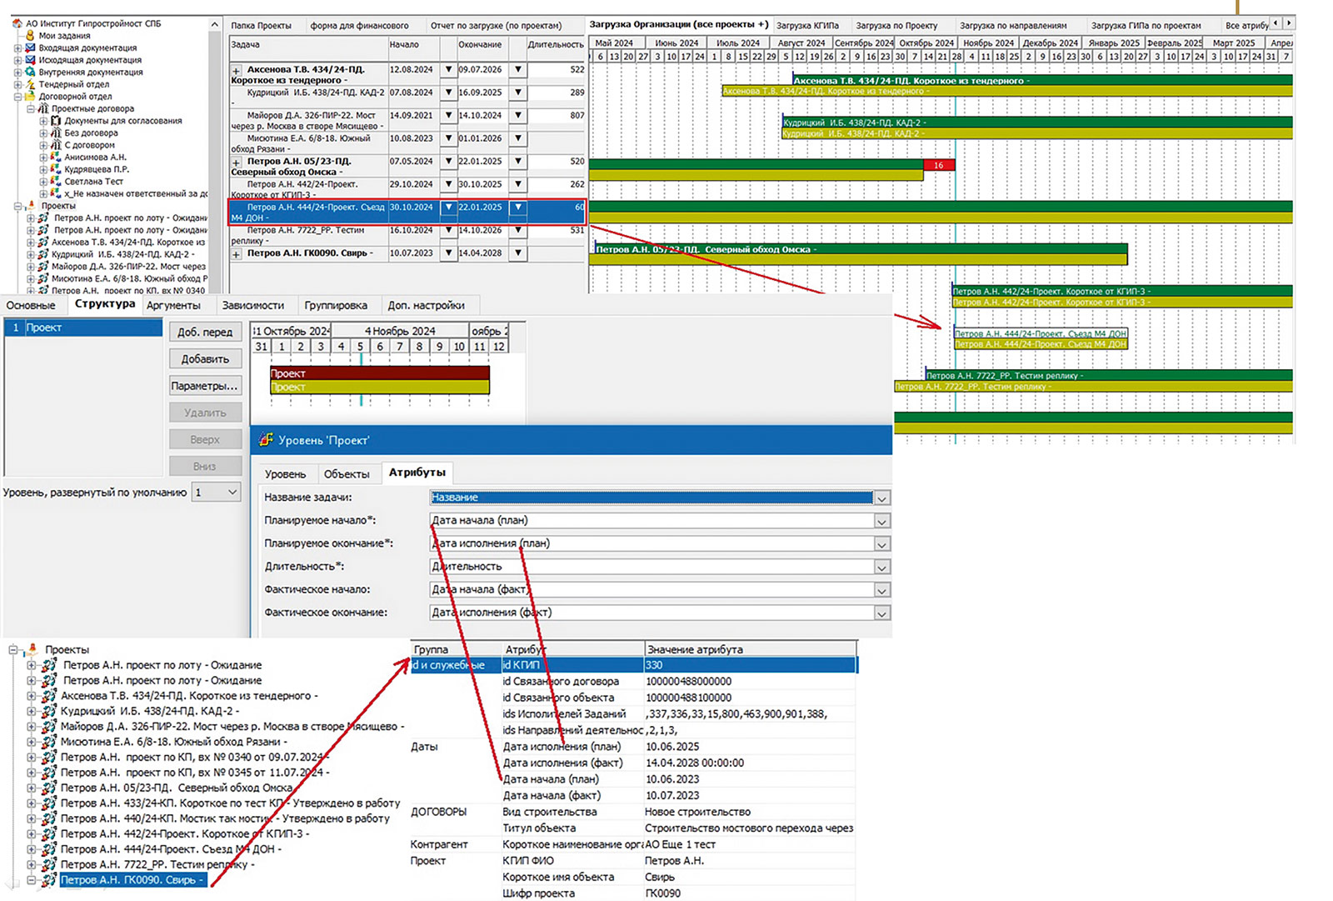Viewport: 1333px width, 901px height.
Task: Click the icon in the Уровень 'Проект' header
Action: coord(266,439)
